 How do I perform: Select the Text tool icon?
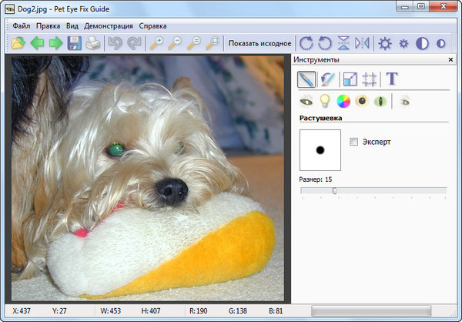click(392, 79)
